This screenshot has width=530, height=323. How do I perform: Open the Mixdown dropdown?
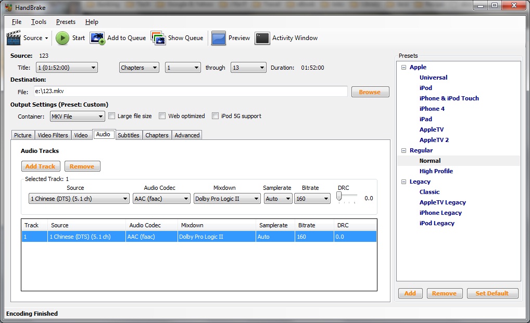pyautogui.click(x=227, y=199)
